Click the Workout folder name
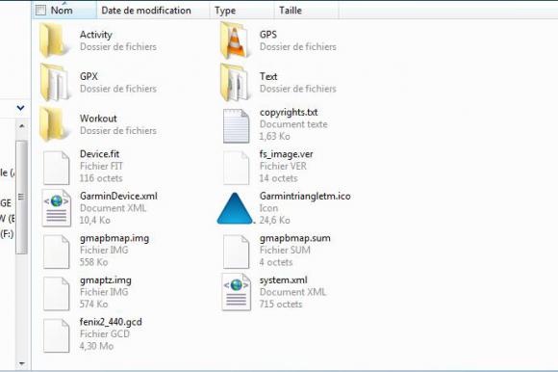The width and height of the screenshot is (558, 372). 98,119
